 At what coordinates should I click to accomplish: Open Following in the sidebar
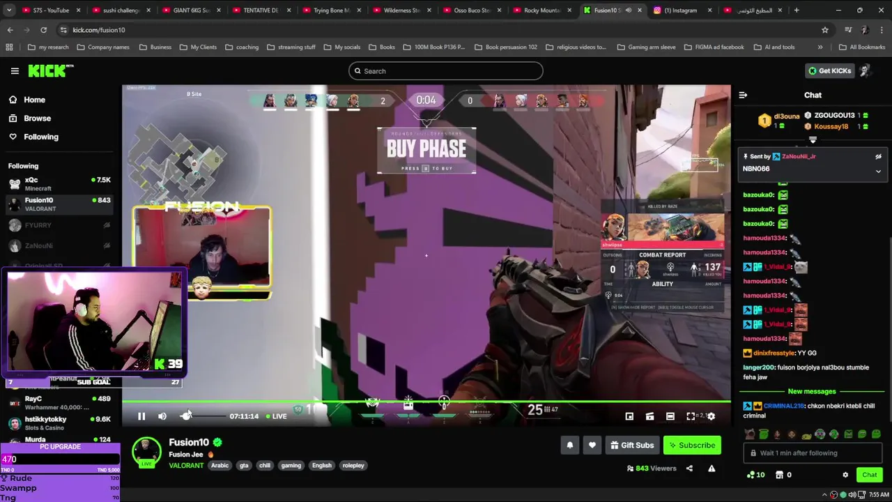point(40,137)
